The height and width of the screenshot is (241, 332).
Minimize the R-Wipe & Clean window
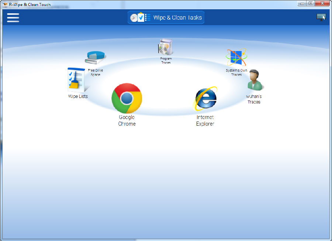pyautogui.click(x=302, y=3)
